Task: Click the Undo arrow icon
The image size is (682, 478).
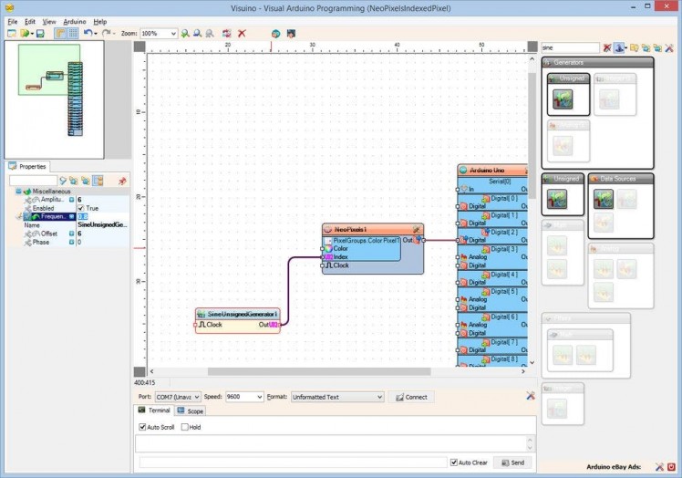Action: [x=88, y=33]
